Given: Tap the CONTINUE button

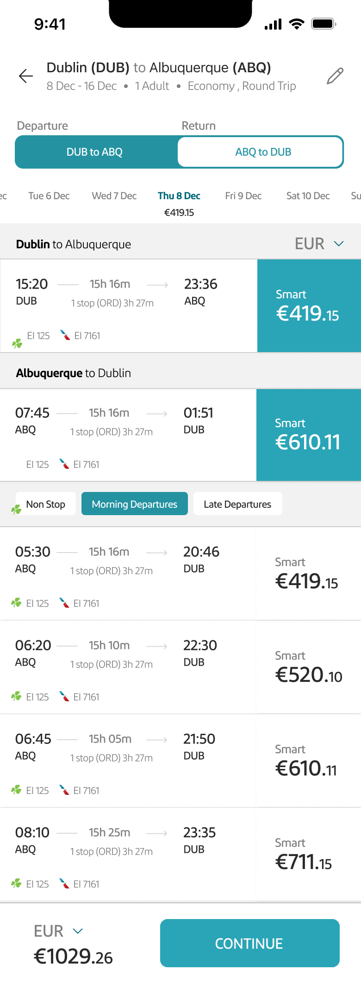Looking at the screenshot, I should [250, 943].
